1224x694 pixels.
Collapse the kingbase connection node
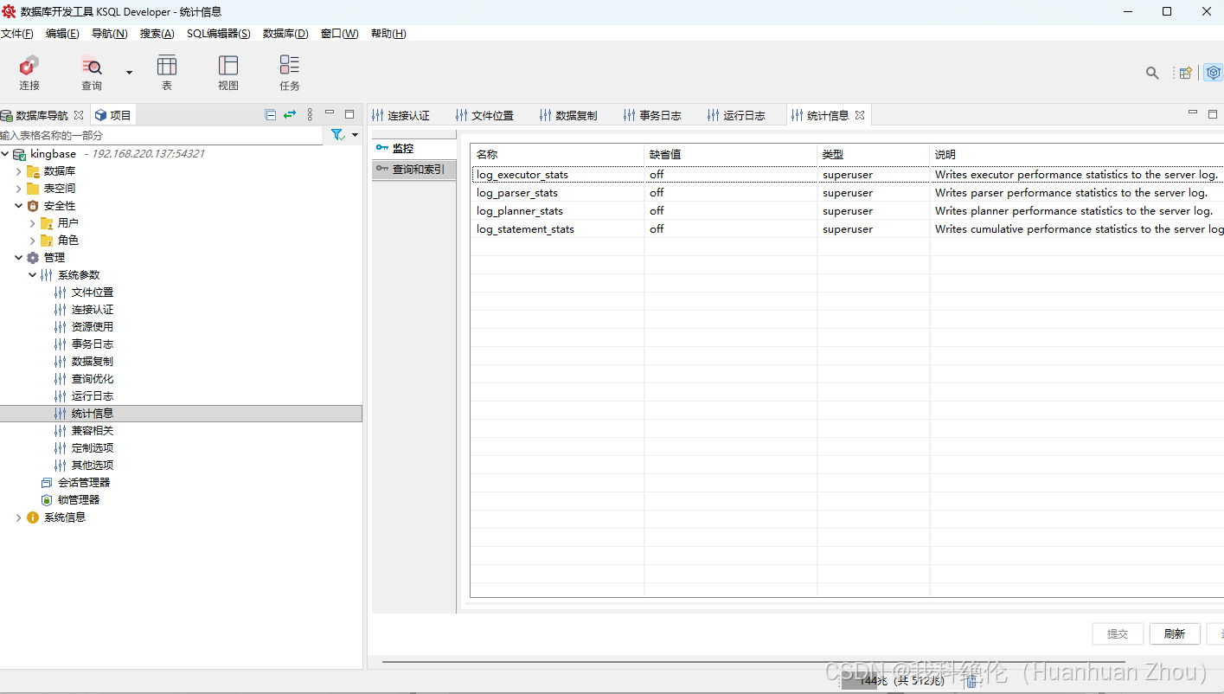(x=5, y=154)
